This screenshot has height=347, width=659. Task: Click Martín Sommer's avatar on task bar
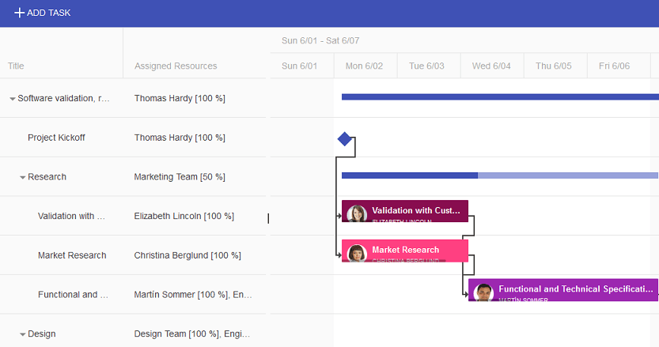(x=483, y=292)
